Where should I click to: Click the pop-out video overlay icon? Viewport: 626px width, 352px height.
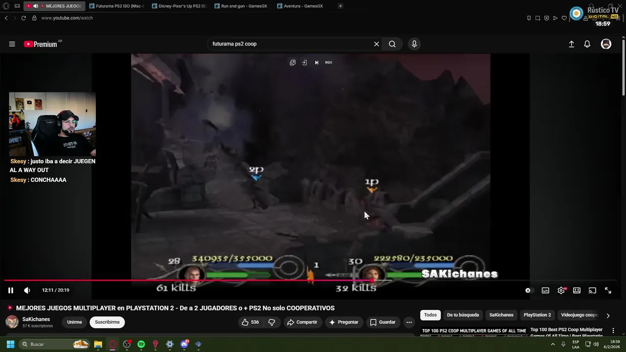pos(292,63)
